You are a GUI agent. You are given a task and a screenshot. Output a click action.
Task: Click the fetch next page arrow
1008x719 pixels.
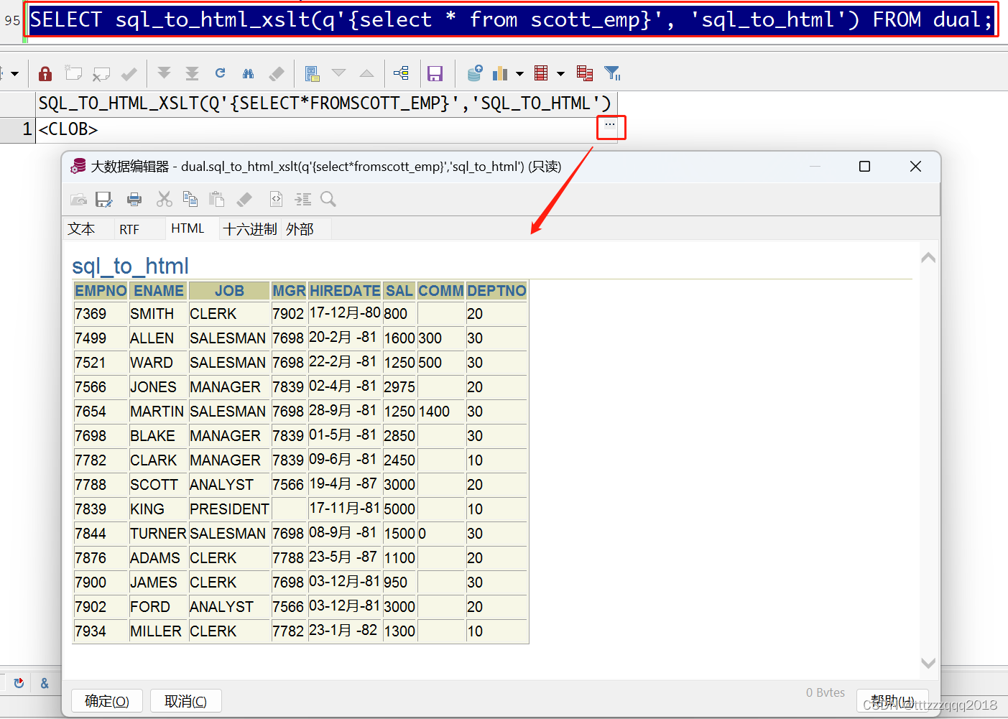(164, 73)
